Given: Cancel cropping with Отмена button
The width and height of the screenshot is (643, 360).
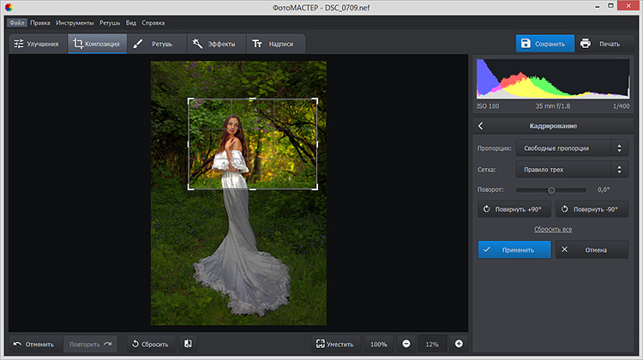Looking at the screenshot, I should (x=592, y=250).
